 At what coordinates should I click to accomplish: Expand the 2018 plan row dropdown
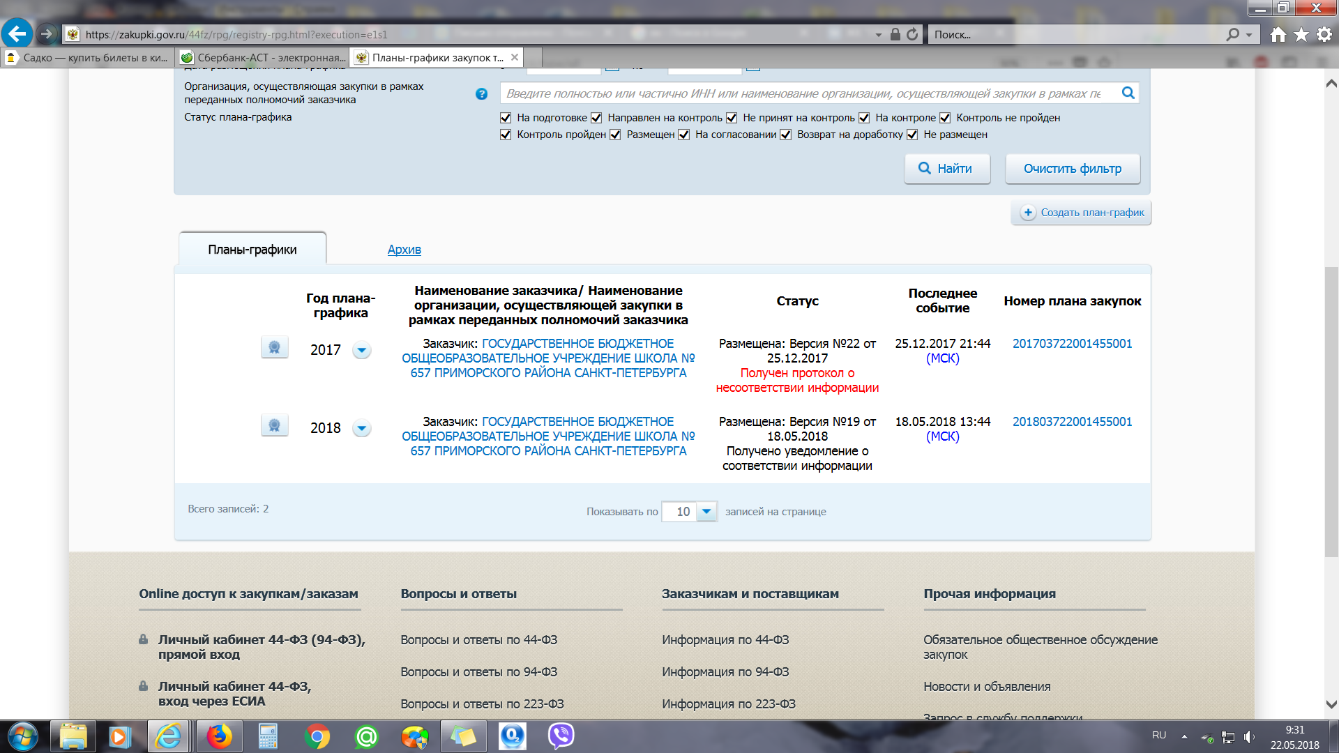(361, 428)
